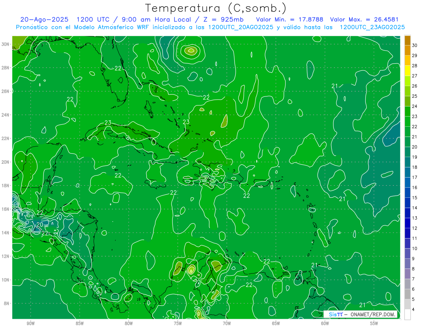Select 'Valor Max. = 26.4581' text
This screenshot has height=328, width=424.
[364, 20]
